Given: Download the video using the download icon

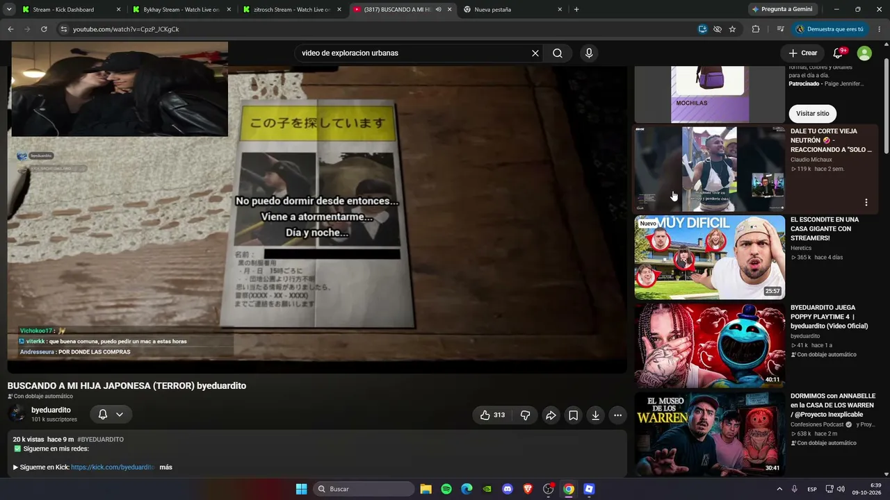Looking at the screenshot, I should click(595, 415).
